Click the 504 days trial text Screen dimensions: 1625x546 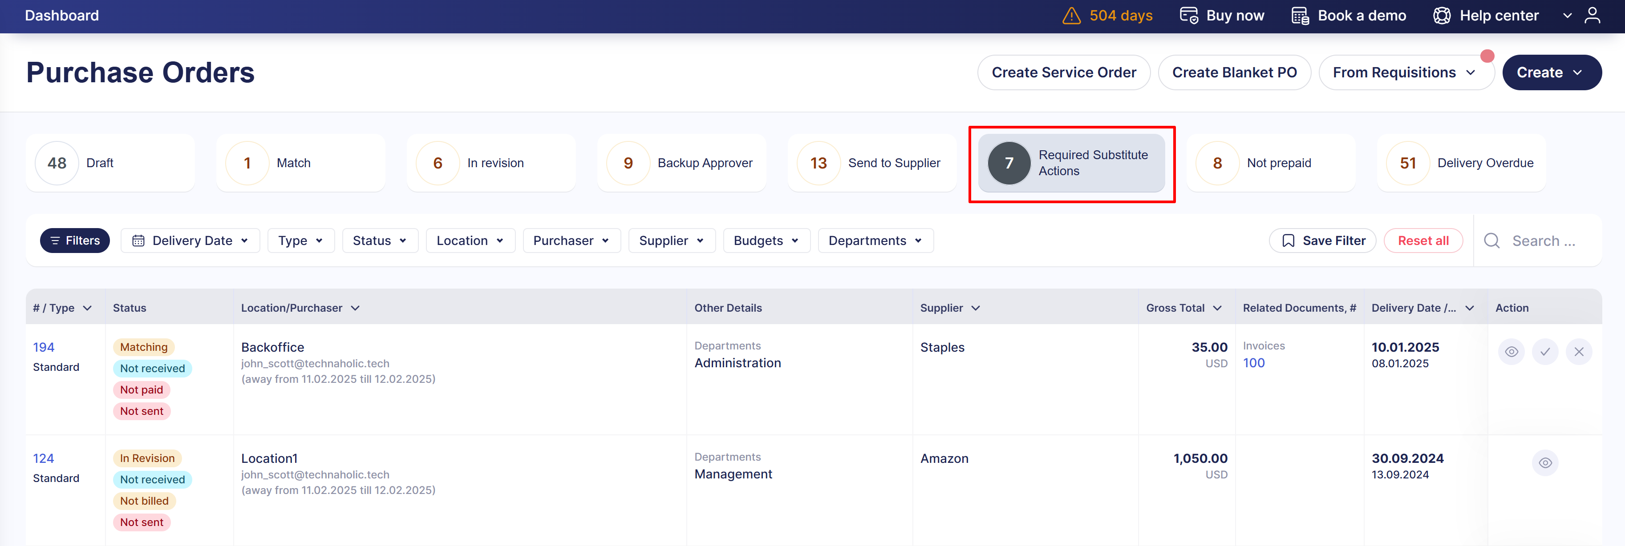(x=1120, y=16)
